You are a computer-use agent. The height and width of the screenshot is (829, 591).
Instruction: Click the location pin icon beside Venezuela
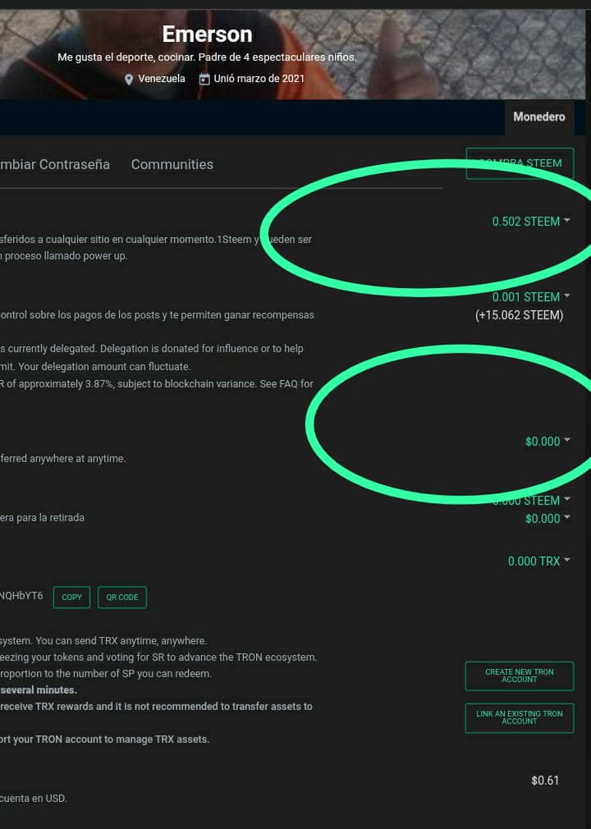128,80
